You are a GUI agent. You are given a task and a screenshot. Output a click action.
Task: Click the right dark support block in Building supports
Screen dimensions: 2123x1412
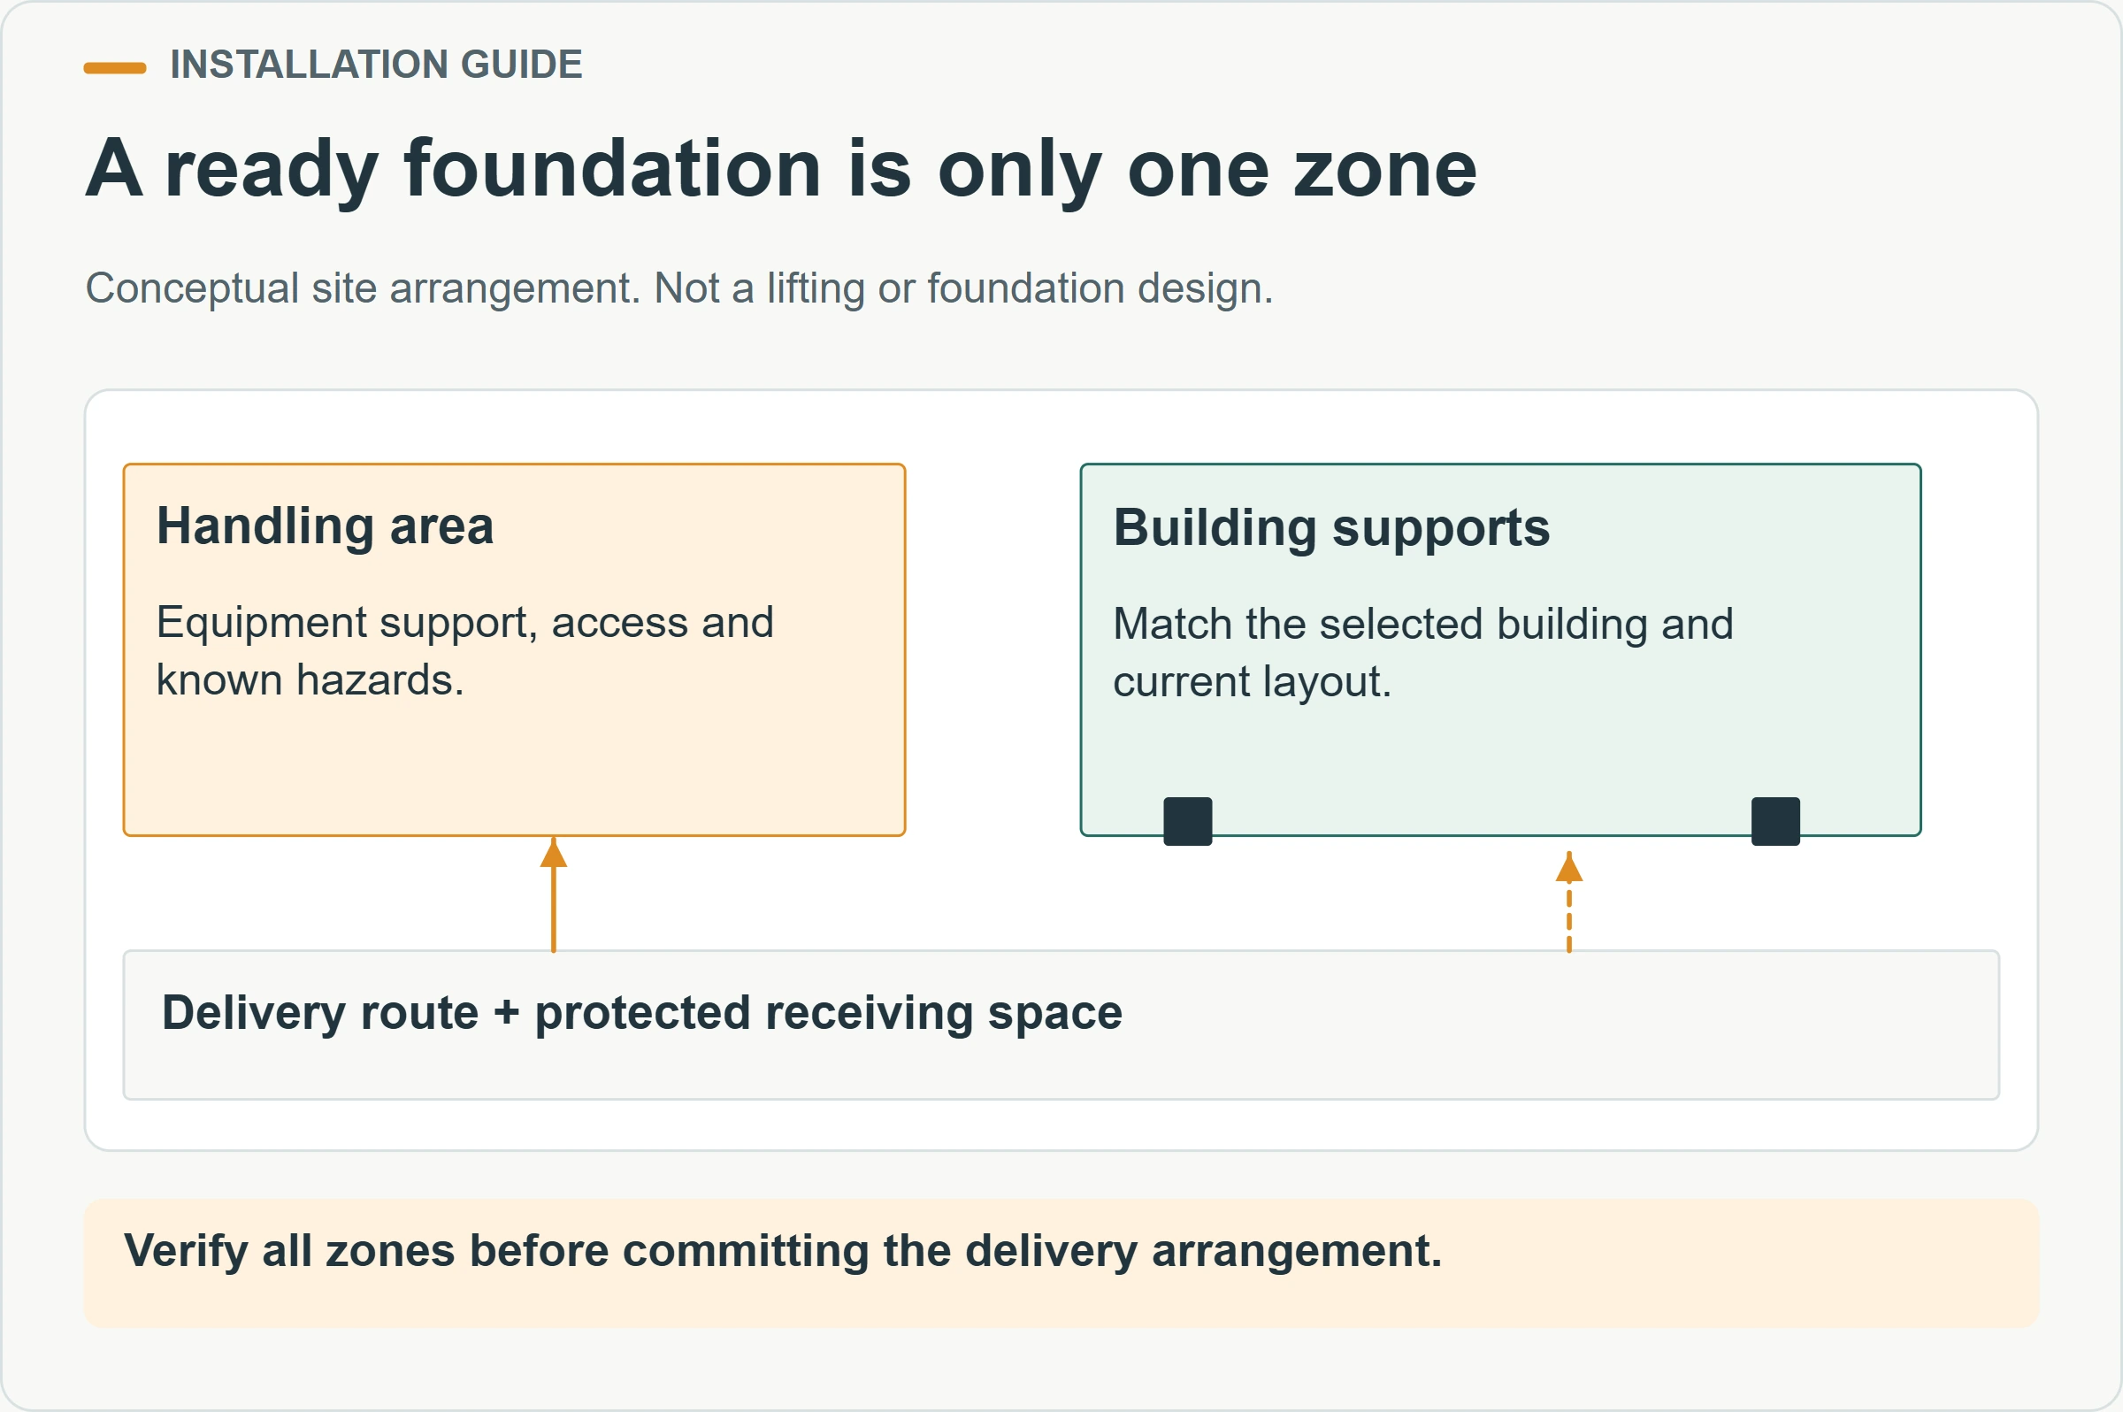click(1775, 821)
